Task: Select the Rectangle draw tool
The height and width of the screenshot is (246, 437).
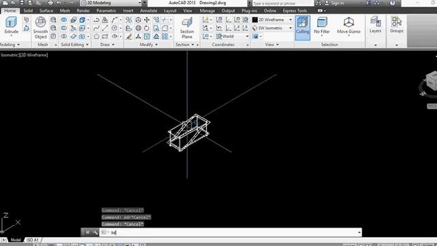Action: pos(104,36)
